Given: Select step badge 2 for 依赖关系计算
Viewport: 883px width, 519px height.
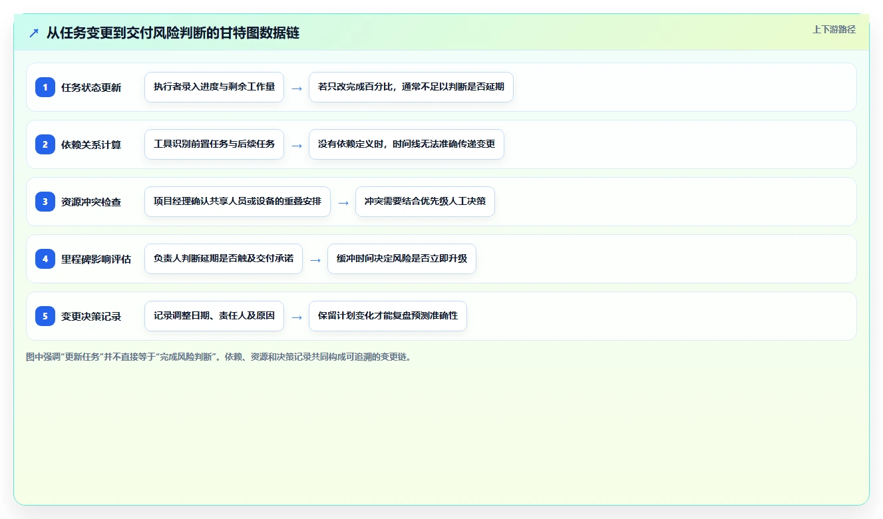Looking at the screenshot, I should pos(45,144).
